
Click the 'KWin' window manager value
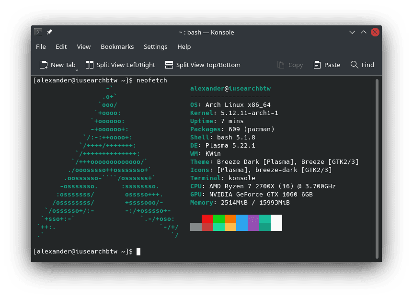coord(213,154)
